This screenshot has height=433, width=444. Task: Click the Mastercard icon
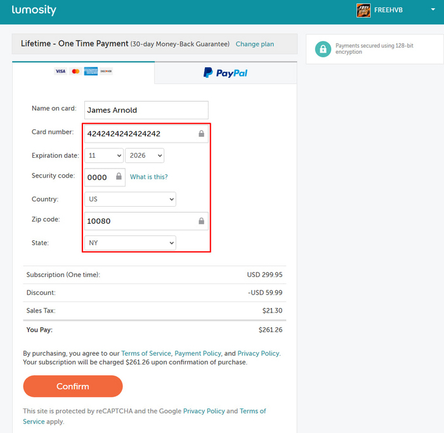click(x=75, y=72)
